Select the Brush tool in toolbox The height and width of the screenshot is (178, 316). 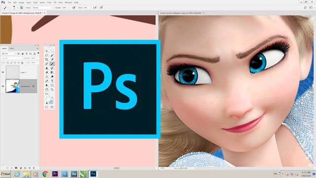point(52,64)
